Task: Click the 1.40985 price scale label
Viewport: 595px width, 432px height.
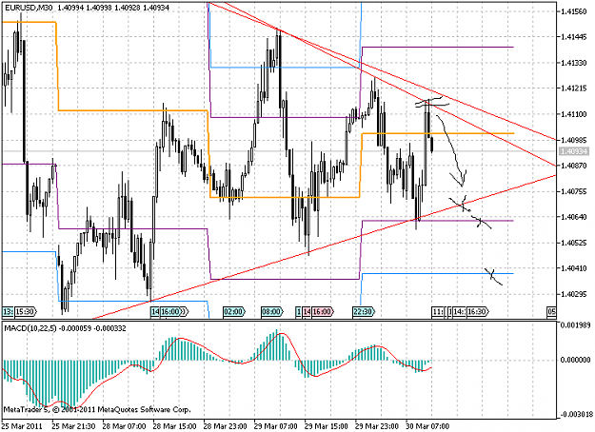Action: tap(574, 140)
